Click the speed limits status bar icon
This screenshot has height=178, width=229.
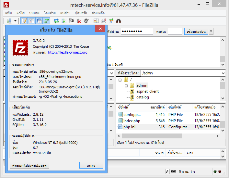174,171
